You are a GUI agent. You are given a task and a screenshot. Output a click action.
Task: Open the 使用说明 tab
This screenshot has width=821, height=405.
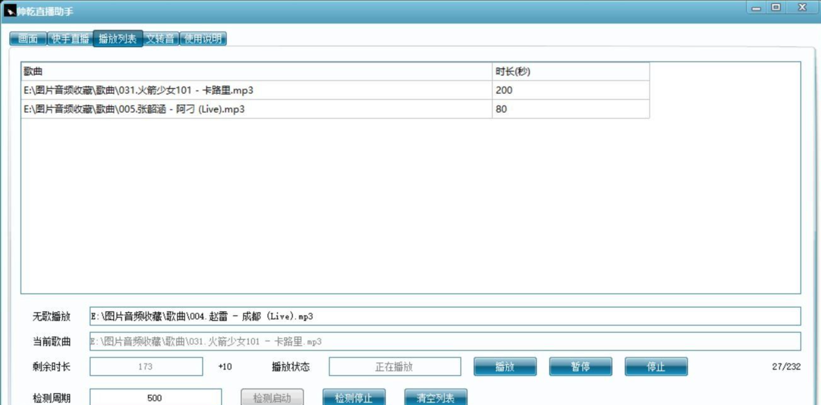tap(203, 39)
